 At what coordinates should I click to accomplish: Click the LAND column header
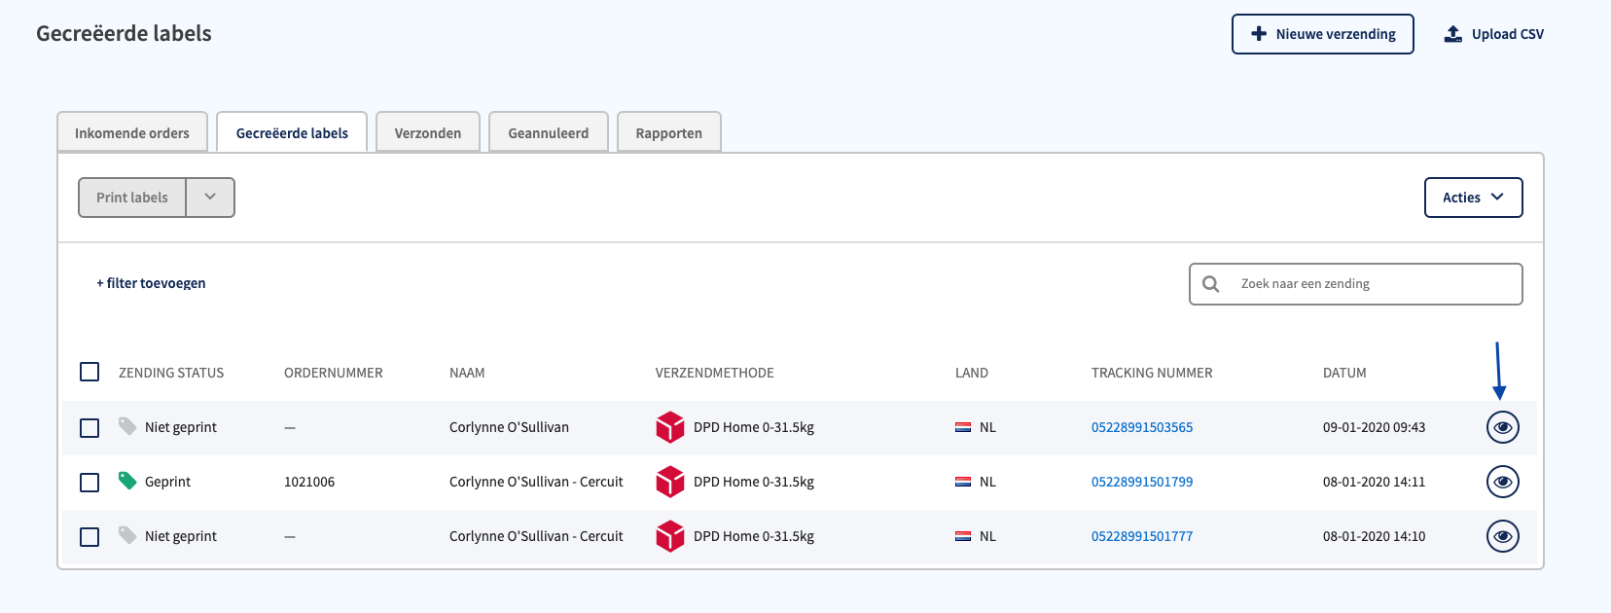coord(972,373)
